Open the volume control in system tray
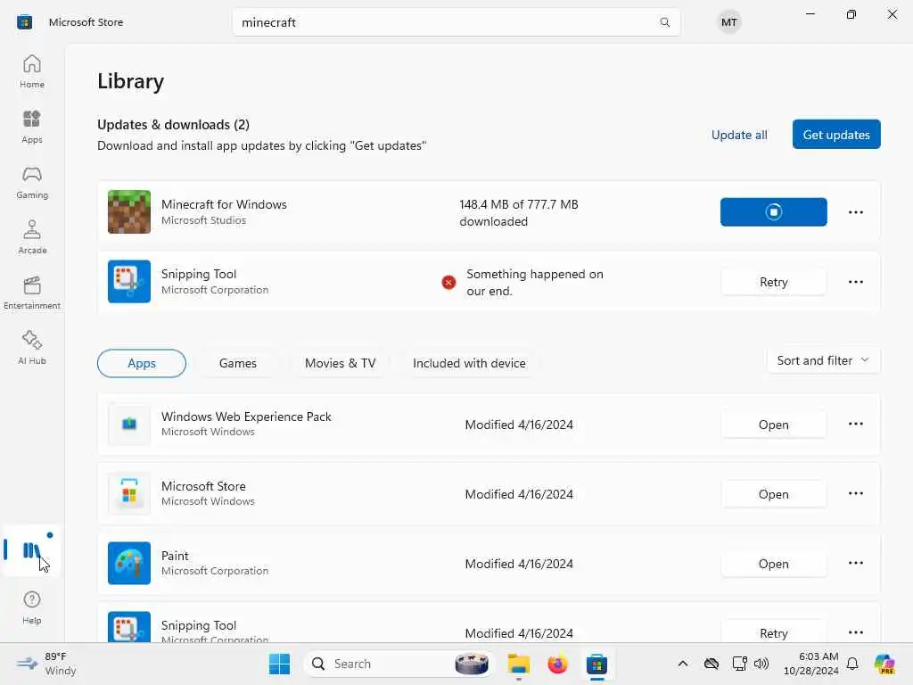 tap(761, 664)
